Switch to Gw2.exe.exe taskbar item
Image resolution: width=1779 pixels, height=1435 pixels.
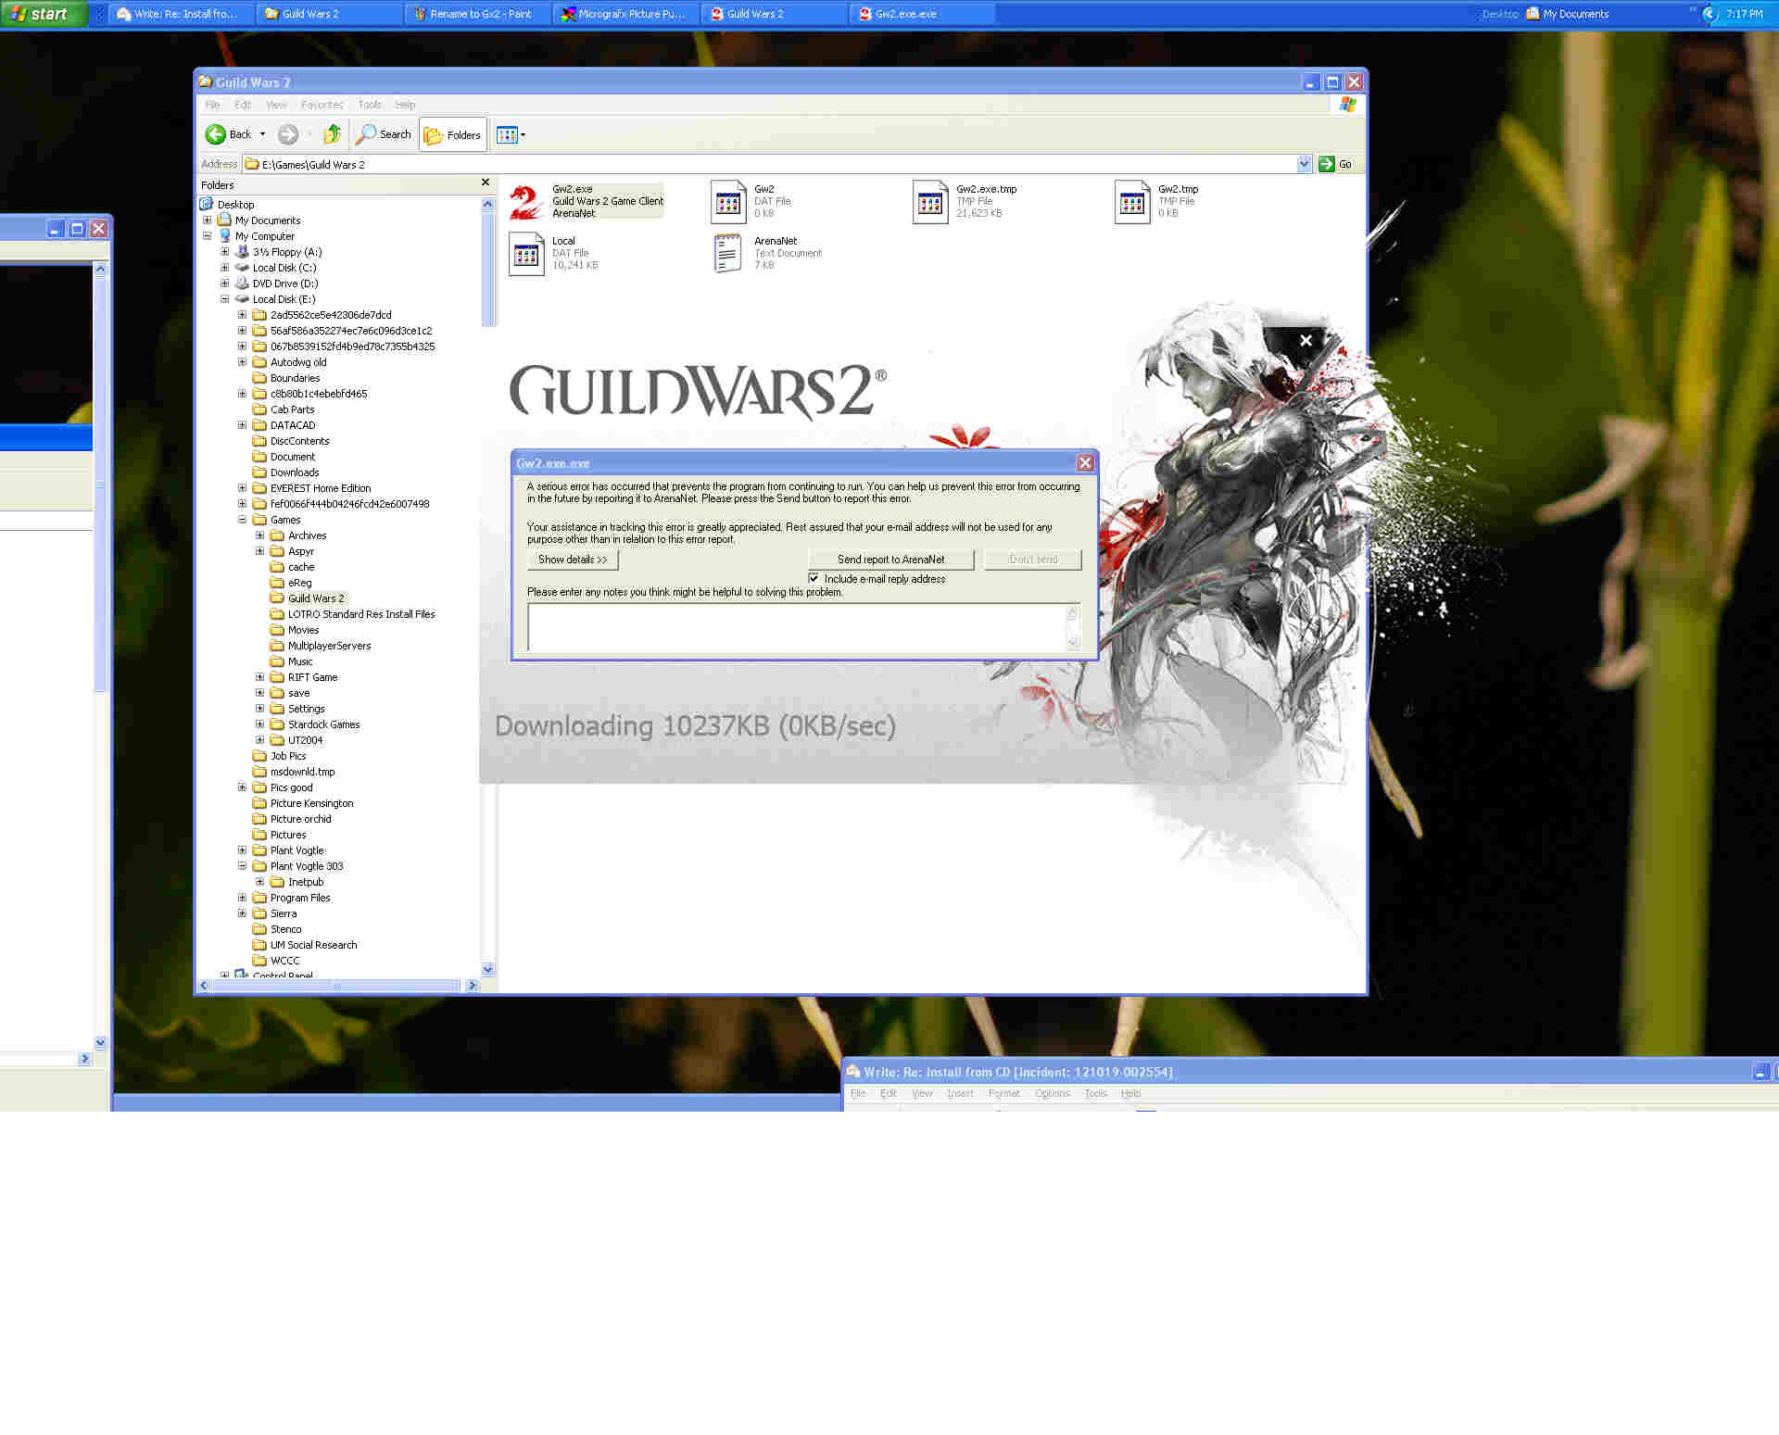tap(922, 14)
